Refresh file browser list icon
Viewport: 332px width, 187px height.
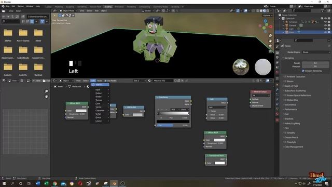click(17, 16)
